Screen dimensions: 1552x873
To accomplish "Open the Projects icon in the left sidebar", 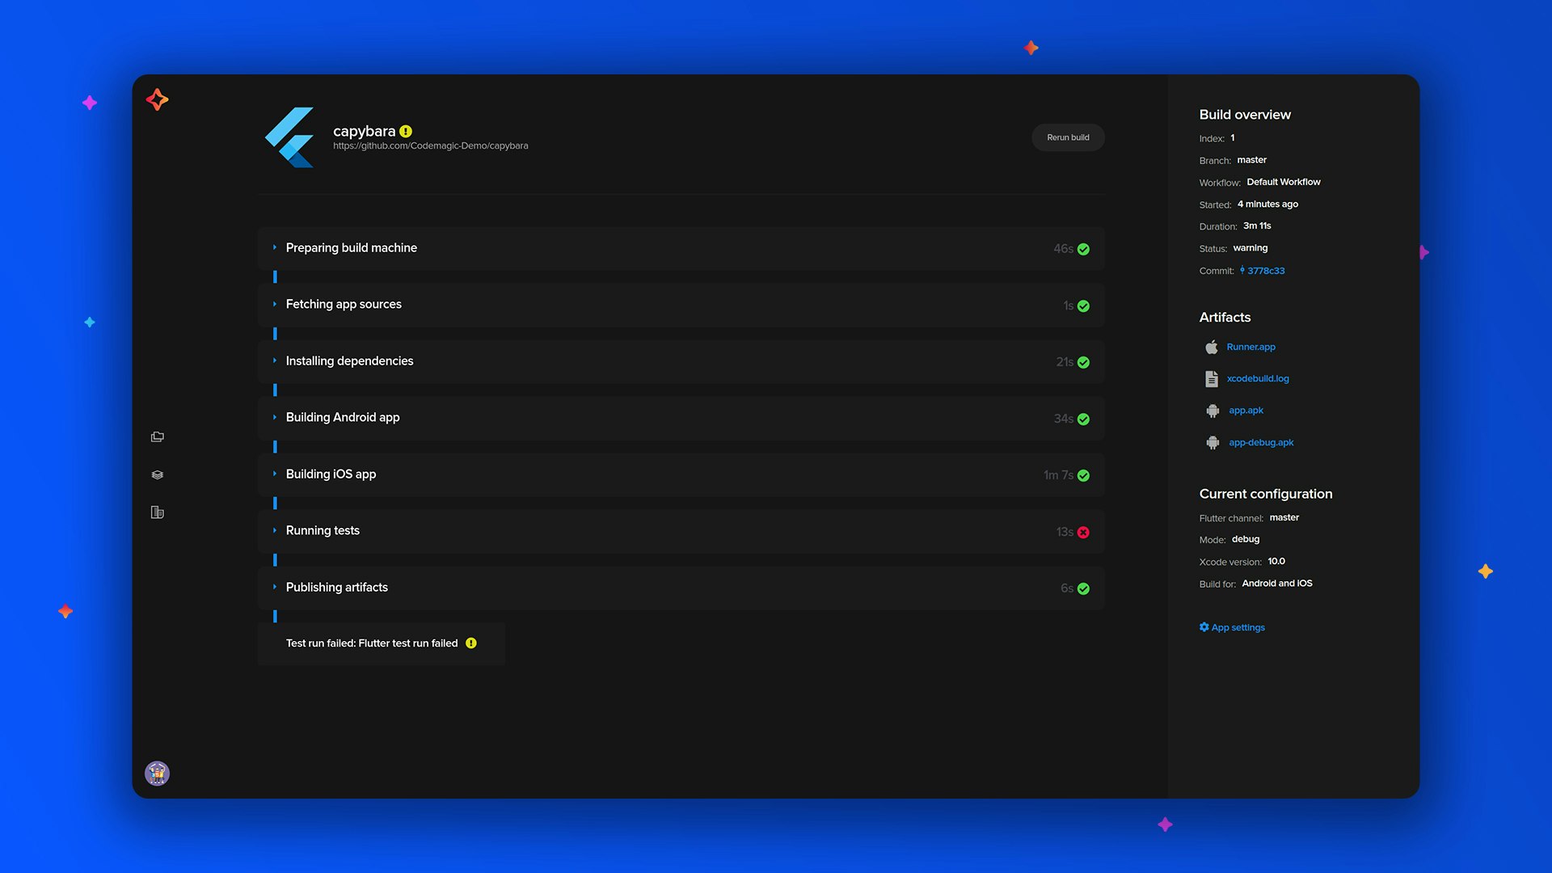I will pyautogui.click(x=157, y=436).
